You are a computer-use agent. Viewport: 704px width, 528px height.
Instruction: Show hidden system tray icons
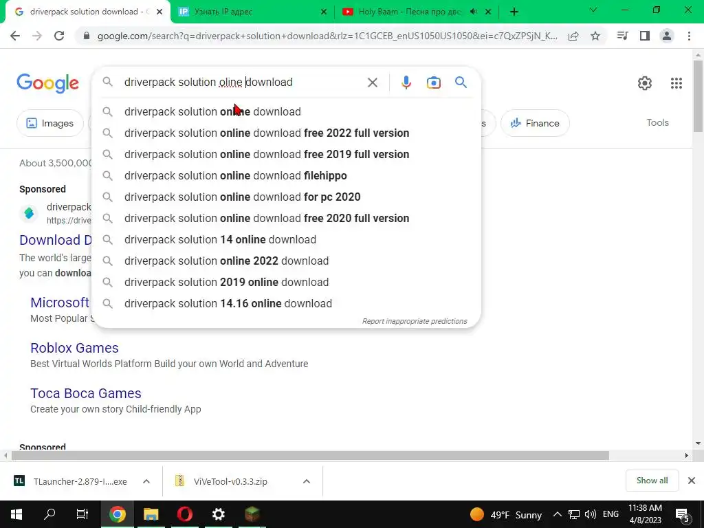tap(557, 514)
